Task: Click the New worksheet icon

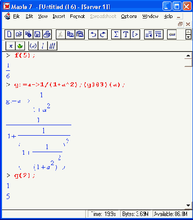Action: pos(9,34)
